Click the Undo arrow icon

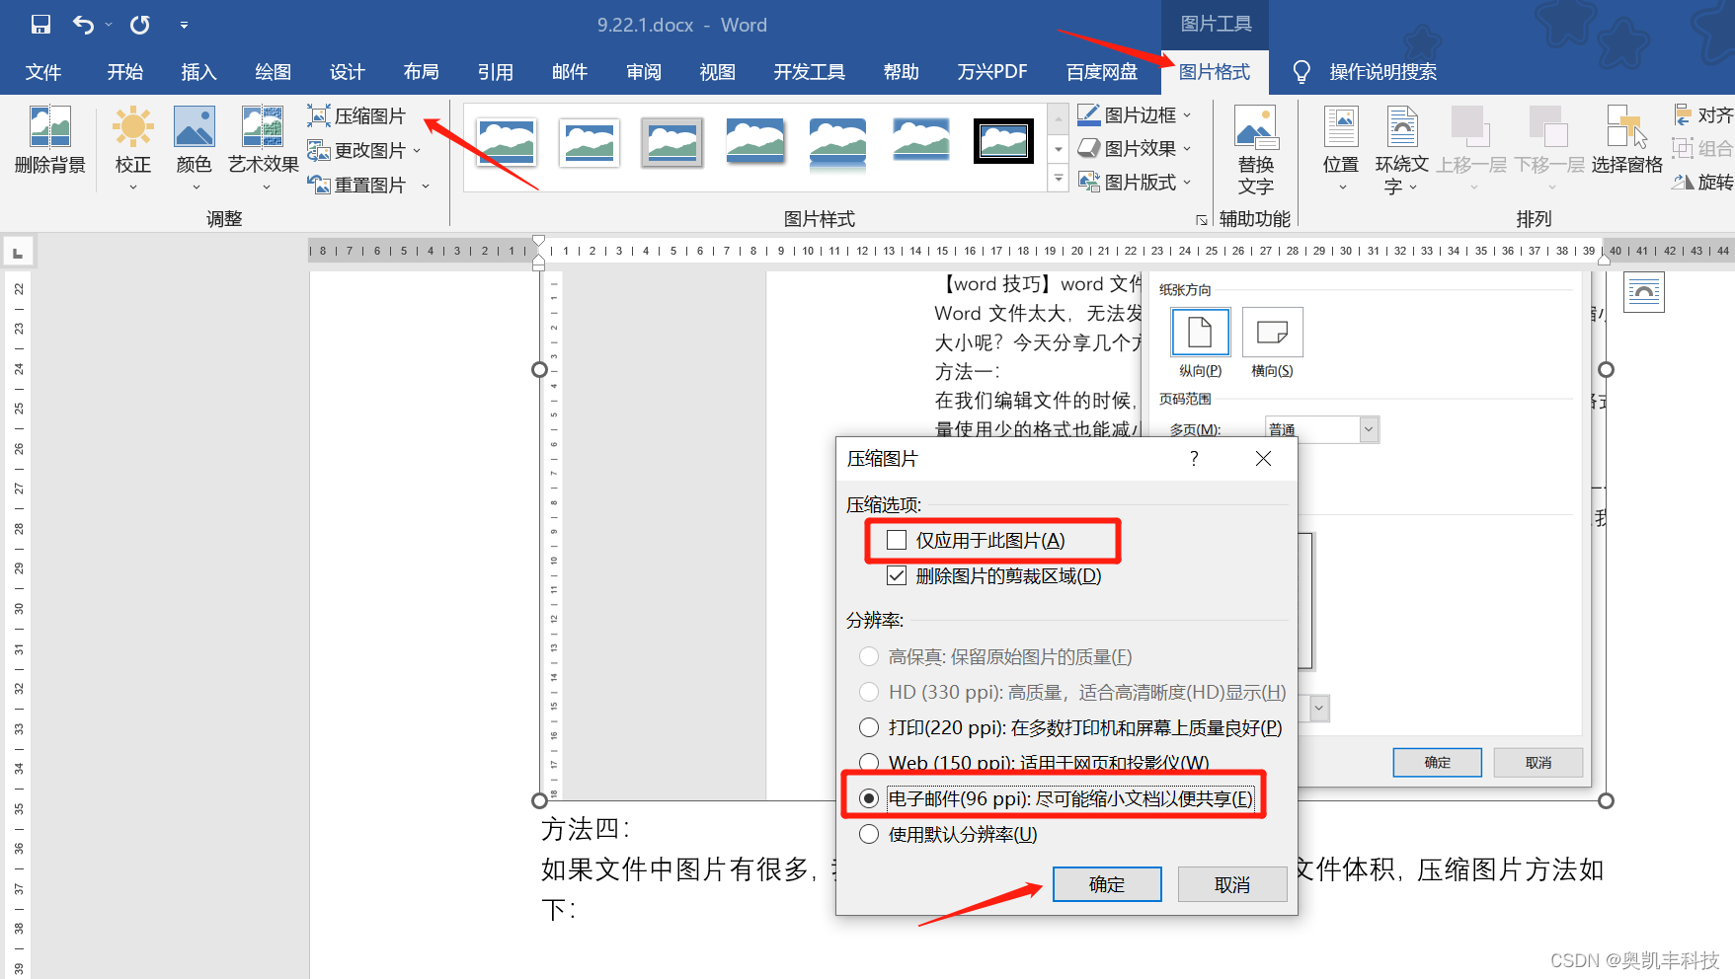click(84, 25)
